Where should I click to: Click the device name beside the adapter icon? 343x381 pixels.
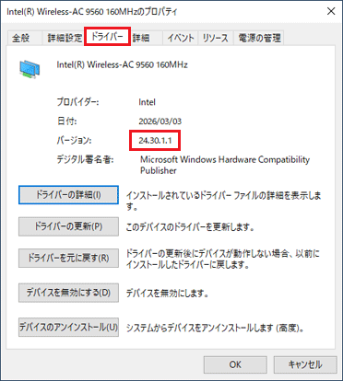122,64
